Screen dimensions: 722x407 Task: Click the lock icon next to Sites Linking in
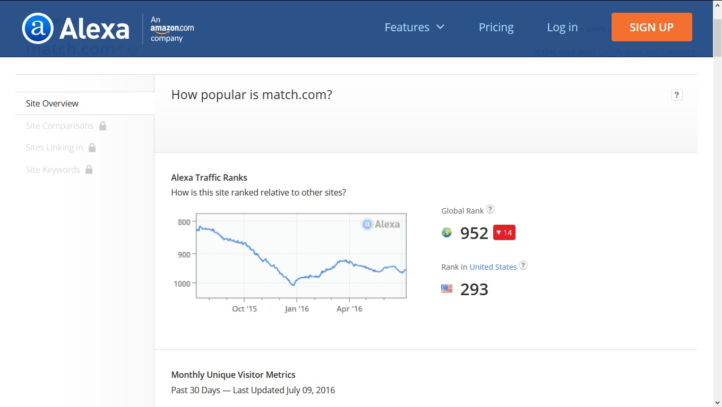(92, 147)
